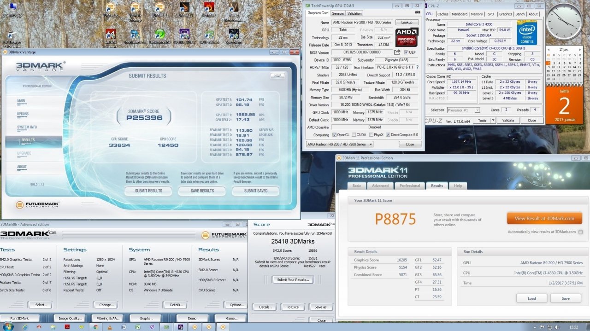Enable automatically view results at 3DMark.com

[580, 232]
